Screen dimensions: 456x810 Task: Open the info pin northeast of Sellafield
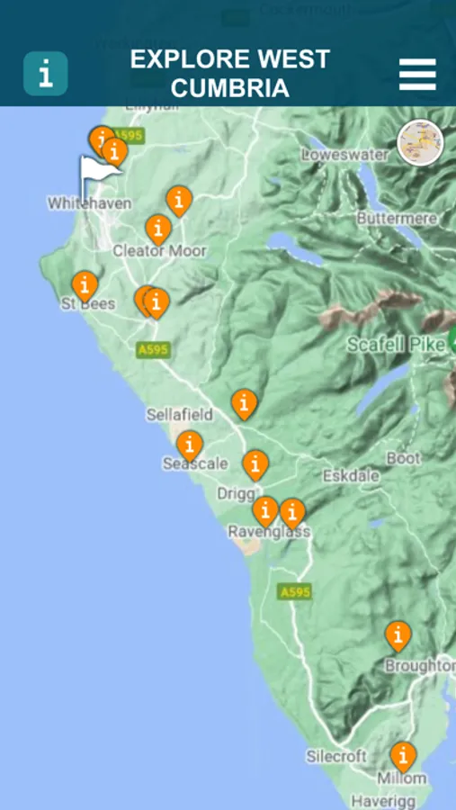click(245, 404)
